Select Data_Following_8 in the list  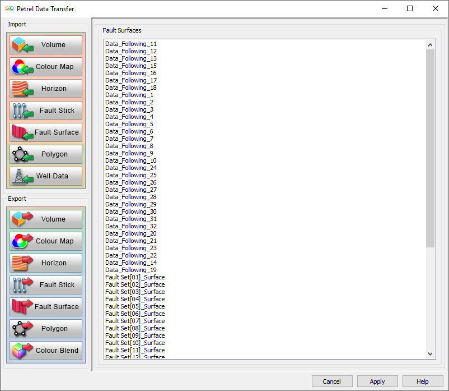[129, 146]
